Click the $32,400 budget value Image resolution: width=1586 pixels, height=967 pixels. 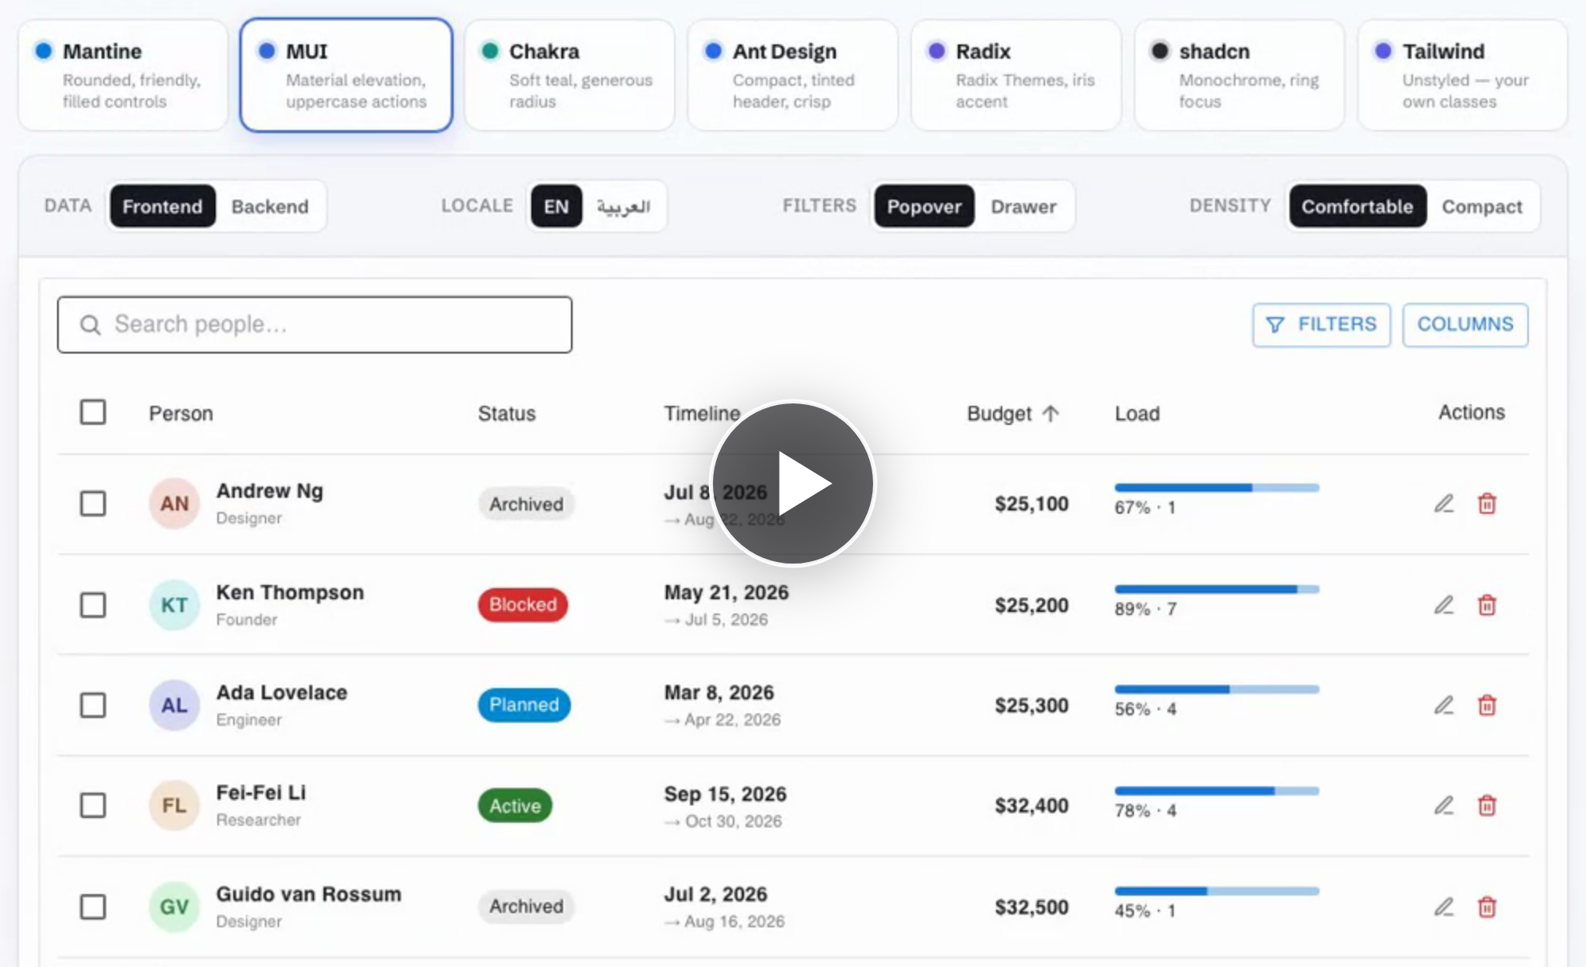(1032, 805)
